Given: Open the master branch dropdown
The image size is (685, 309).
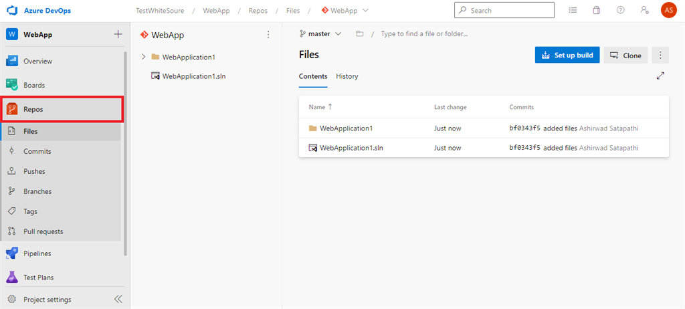Looking at the screenshot, I should click(x=320, y=33).
